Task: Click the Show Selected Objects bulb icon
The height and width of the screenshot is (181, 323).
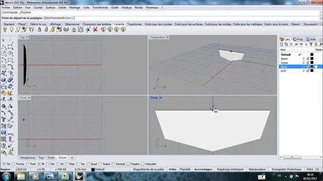Action: [18, 30]
